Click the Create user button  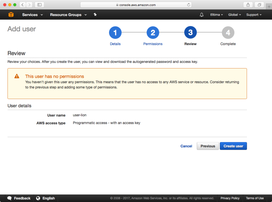233,146
